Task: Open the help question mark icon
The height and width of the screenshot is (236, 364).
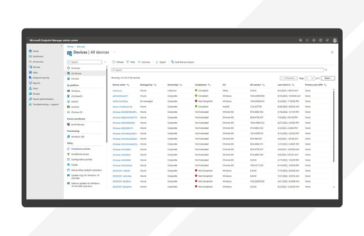Action: click(x=320, y=40)
